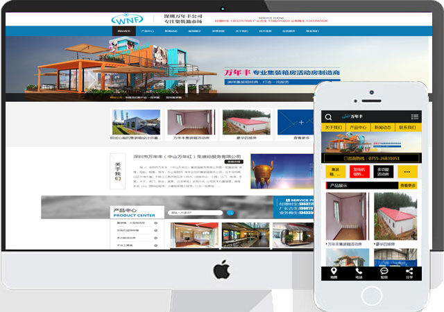
Task: Click the company name heading in about section
Action: coord(187,156)
